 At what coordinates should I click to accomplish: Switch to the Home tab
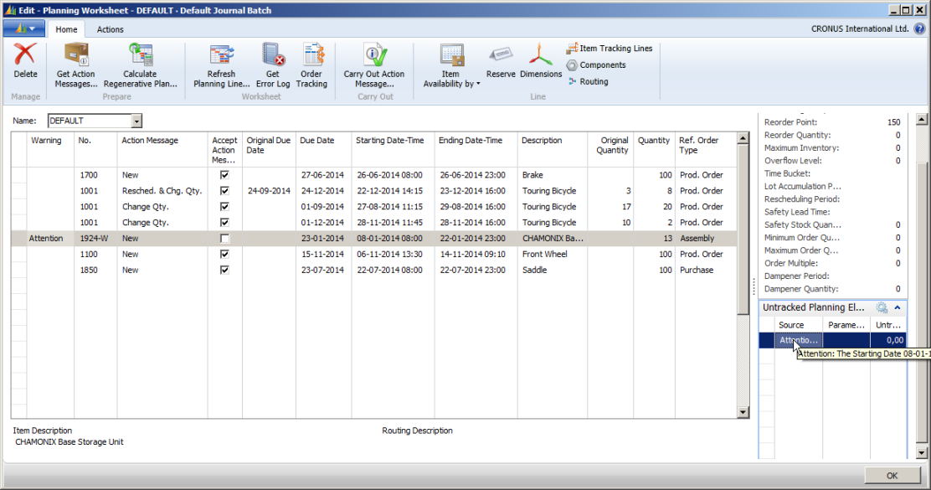pos(66,29)
